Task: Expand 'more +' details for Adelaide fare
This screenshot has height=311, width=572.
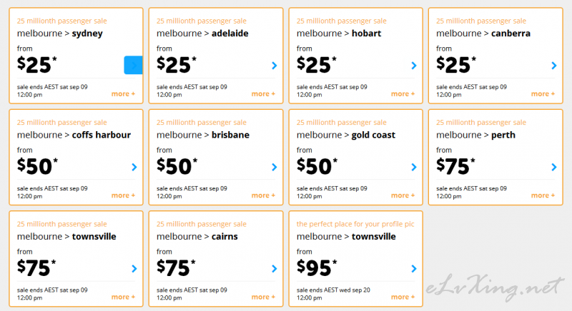Action: [x=263, y=94]
